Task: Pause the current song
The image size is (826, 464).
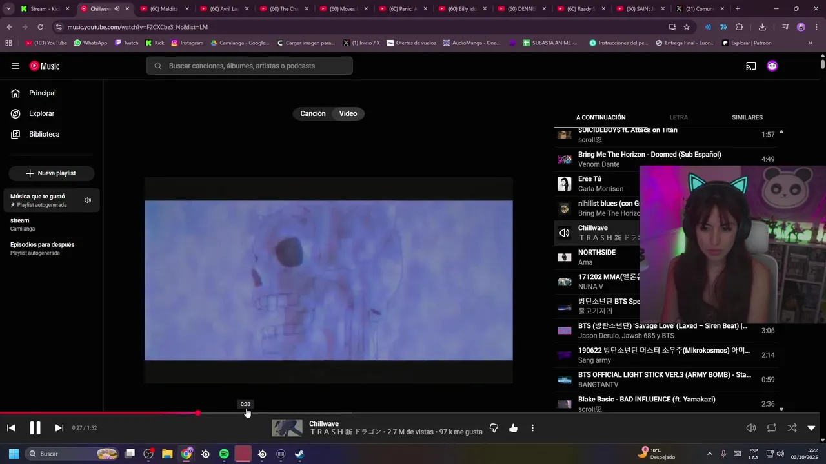Action: [x=35, y=428]
